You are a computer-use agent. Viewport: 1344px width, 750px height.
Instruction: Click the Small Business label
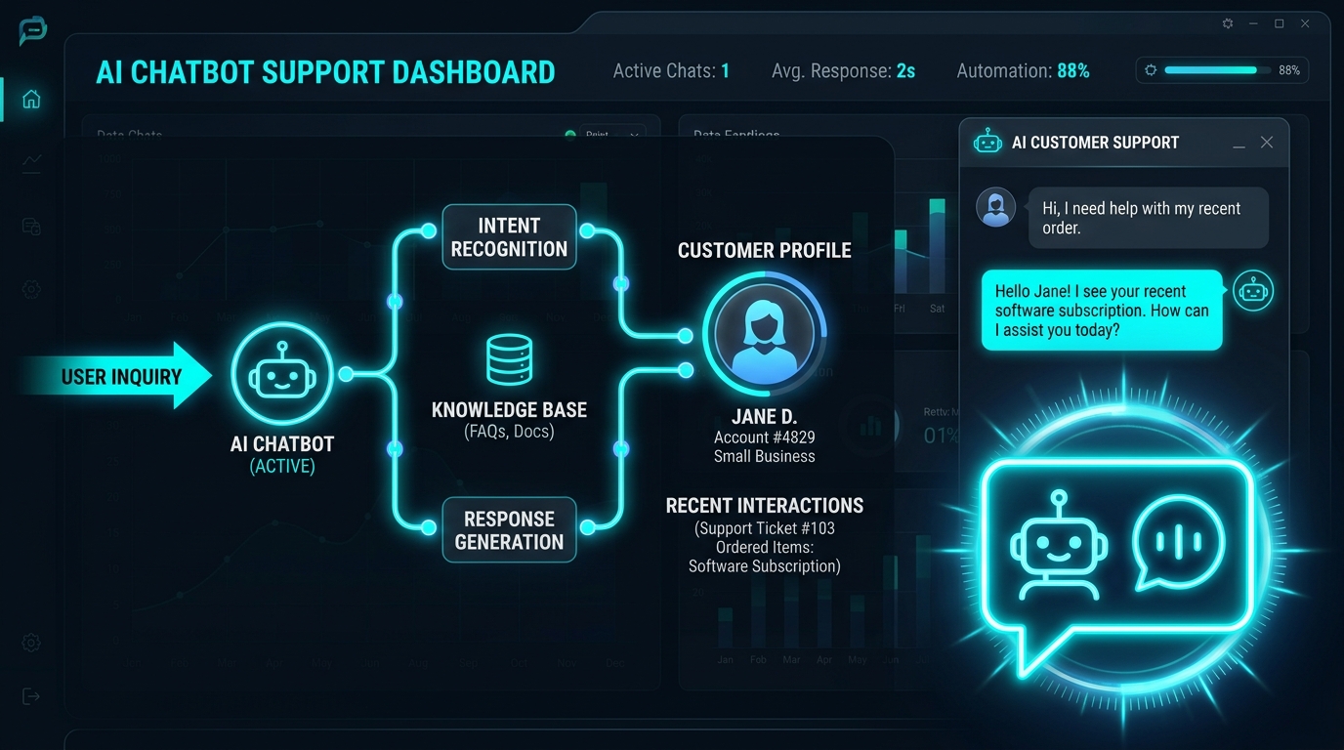(x=765, y=456)
